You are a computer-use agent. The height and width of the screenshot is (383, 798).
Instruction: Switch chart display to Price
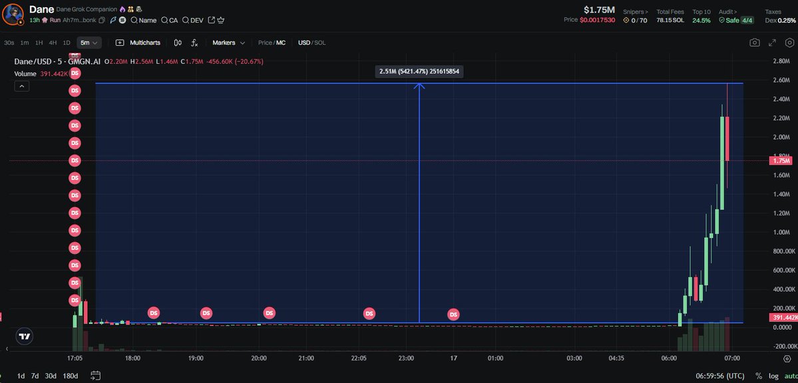click(265, 43)
